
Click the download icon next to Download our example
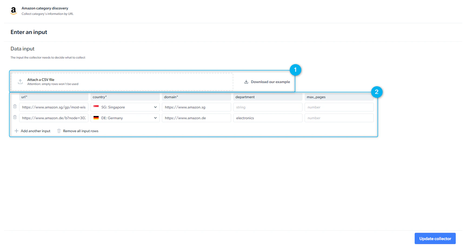(x=246, y=82)
